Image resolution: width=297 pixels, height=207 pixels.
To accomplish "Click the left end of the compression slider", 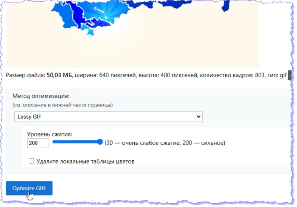I will point(54,142).
